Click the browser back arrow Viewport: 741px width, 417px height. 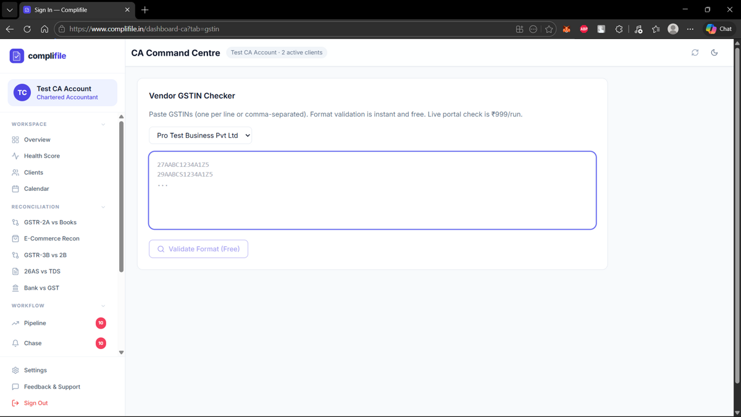coord(10,29)
